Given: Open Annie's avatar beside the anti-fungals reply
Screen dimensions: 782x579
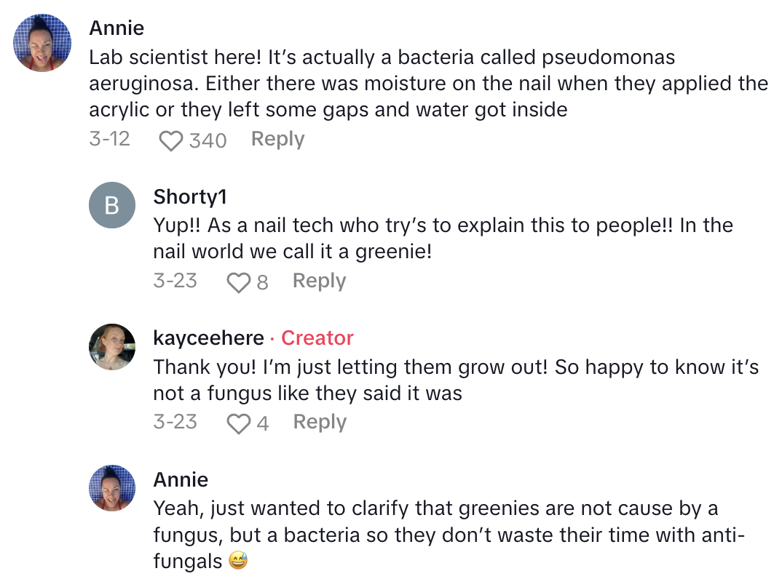Looking at the screenshot, I should point(111,488).
